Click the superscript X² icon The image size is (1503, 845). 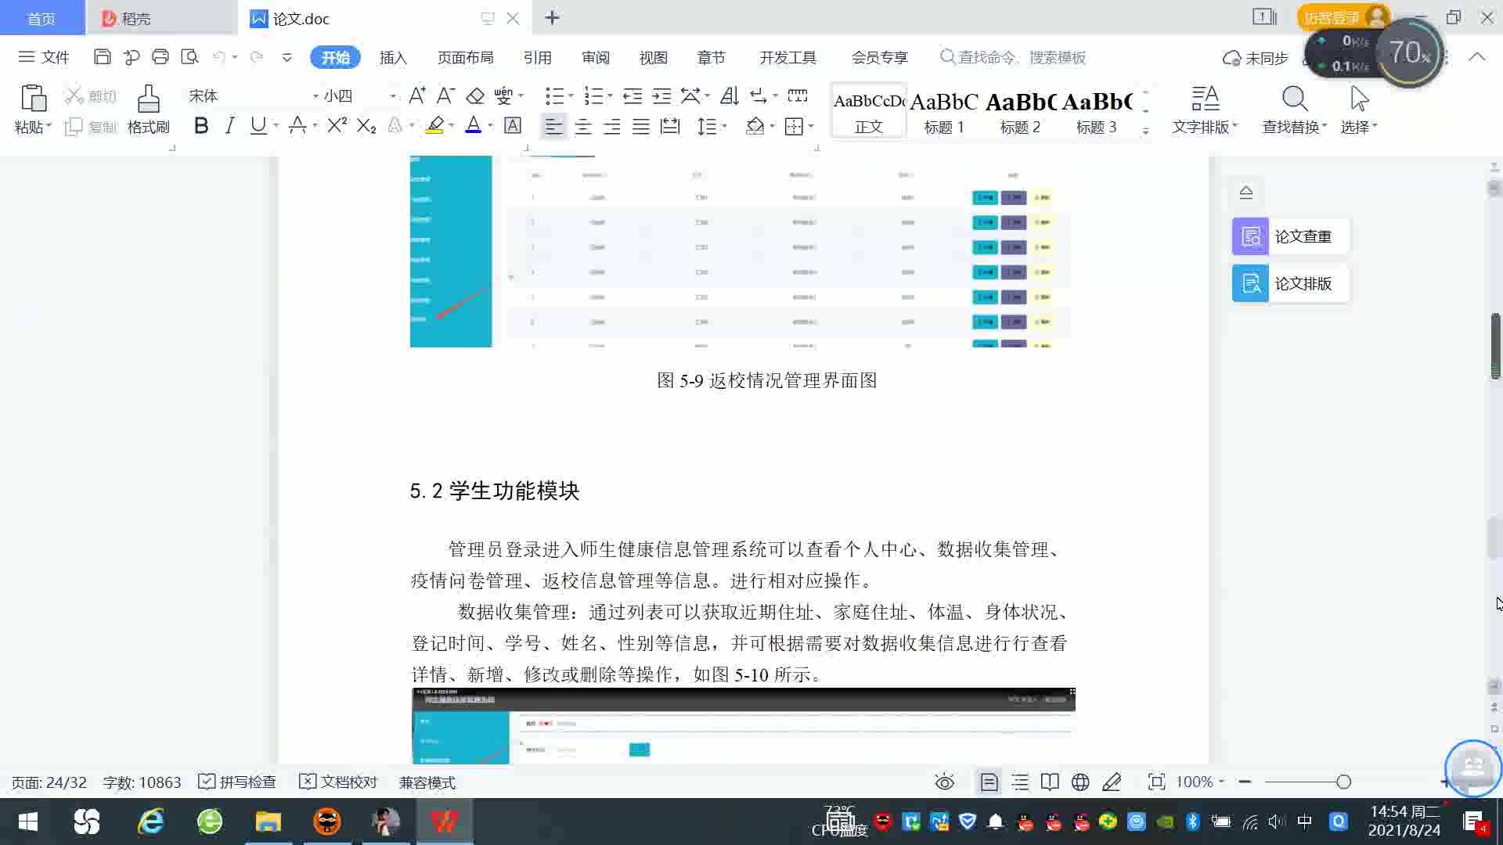click(x=337, y=126)
